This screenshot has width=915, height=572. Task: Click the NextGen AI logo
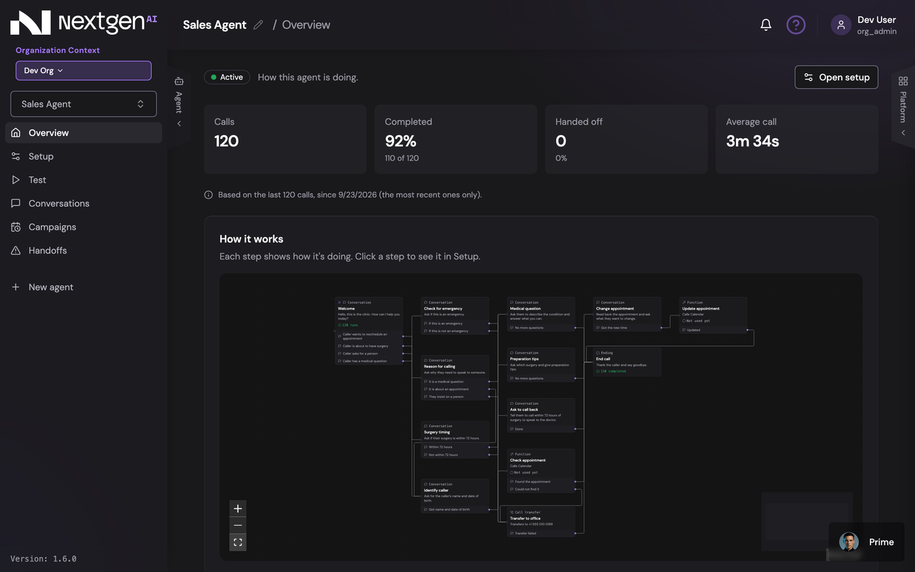pyautogui.click(x=84, y=22)
